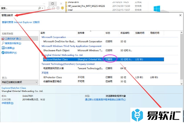
Task: Maximize the Internet Explorer window
Action: click(52, 4)
